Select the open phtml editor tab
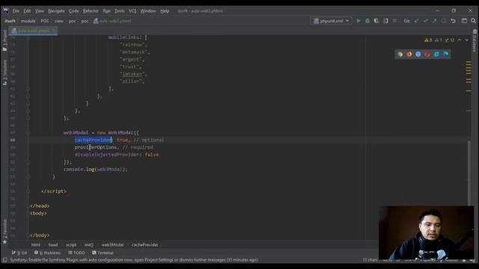Image resolution: width=479 pixels, height=269 pixels. click(x=33, y=31)
